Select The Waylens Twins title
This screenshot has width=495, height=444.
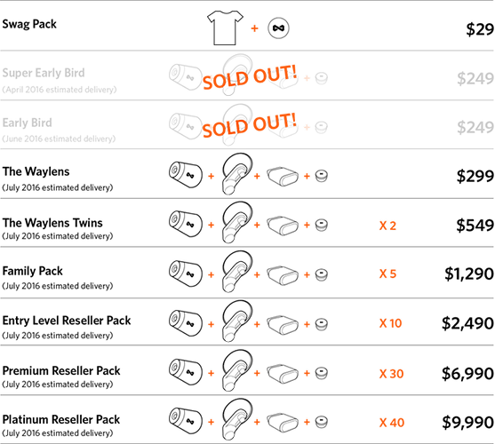point(52,223)
